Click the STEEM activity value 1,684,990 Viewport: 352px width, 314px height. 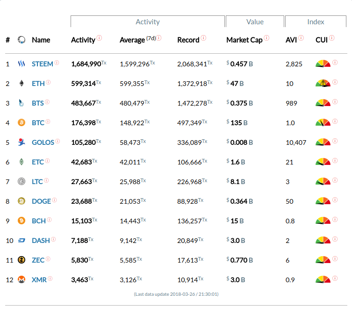(x=89, y=64)
